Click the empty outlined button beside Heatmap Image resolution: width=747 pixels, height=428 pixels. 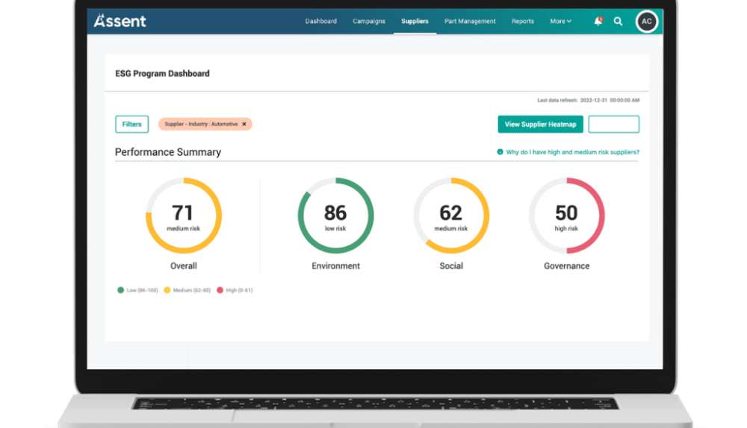click(613, 125)
